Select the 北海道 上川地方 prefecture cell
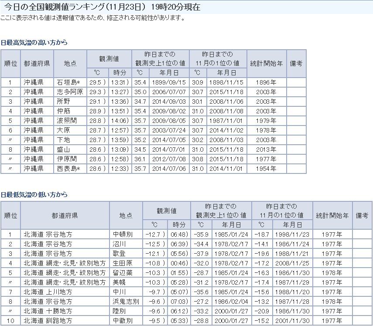Screen dimensions: 373x326 tap(48, 292)
